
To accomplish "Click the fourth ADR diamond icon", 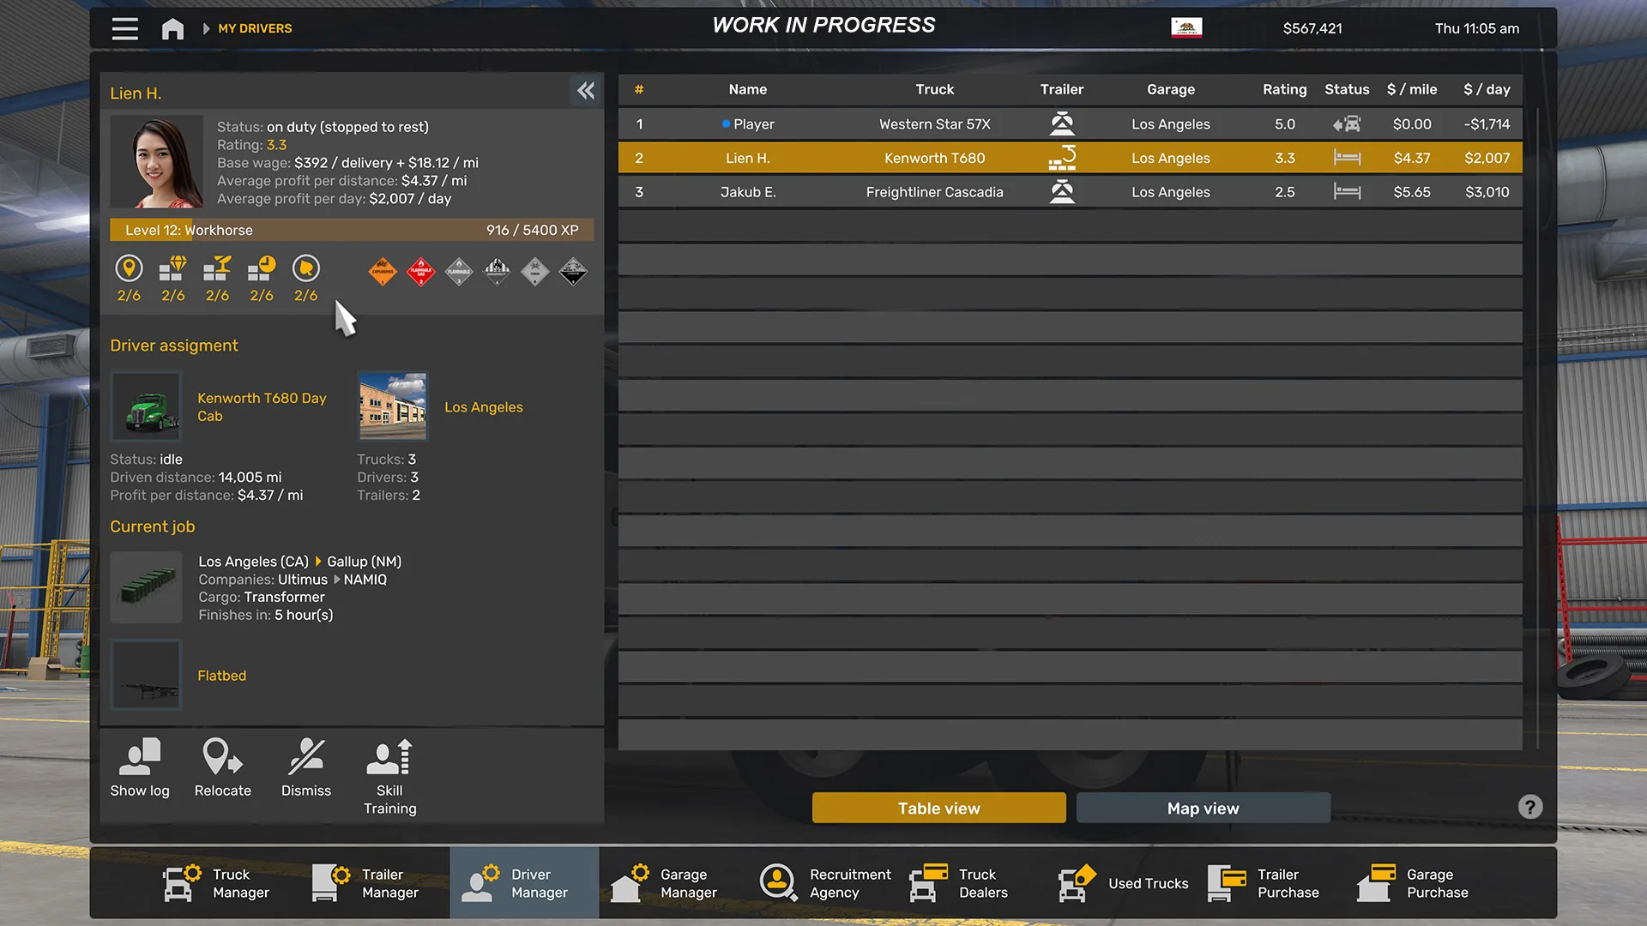I will [497, 272].
